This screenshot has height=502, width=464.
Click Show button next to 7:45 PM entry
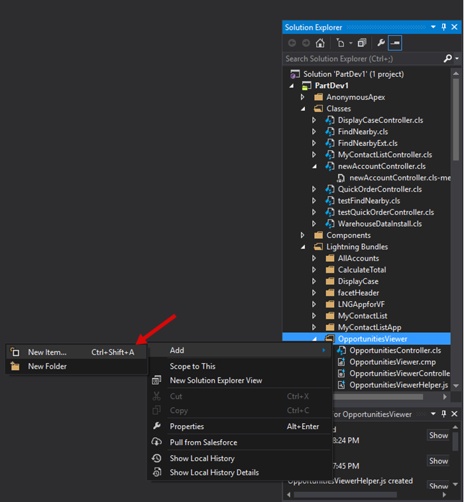point(438,461)
